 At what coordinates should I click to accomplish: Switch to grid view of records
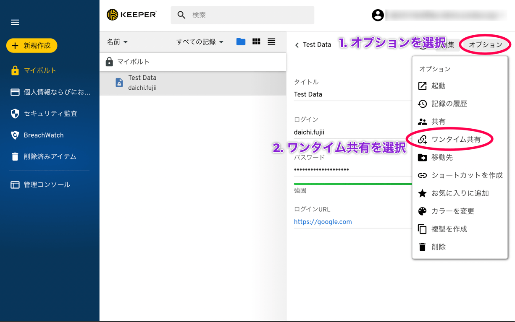[256, 42]
